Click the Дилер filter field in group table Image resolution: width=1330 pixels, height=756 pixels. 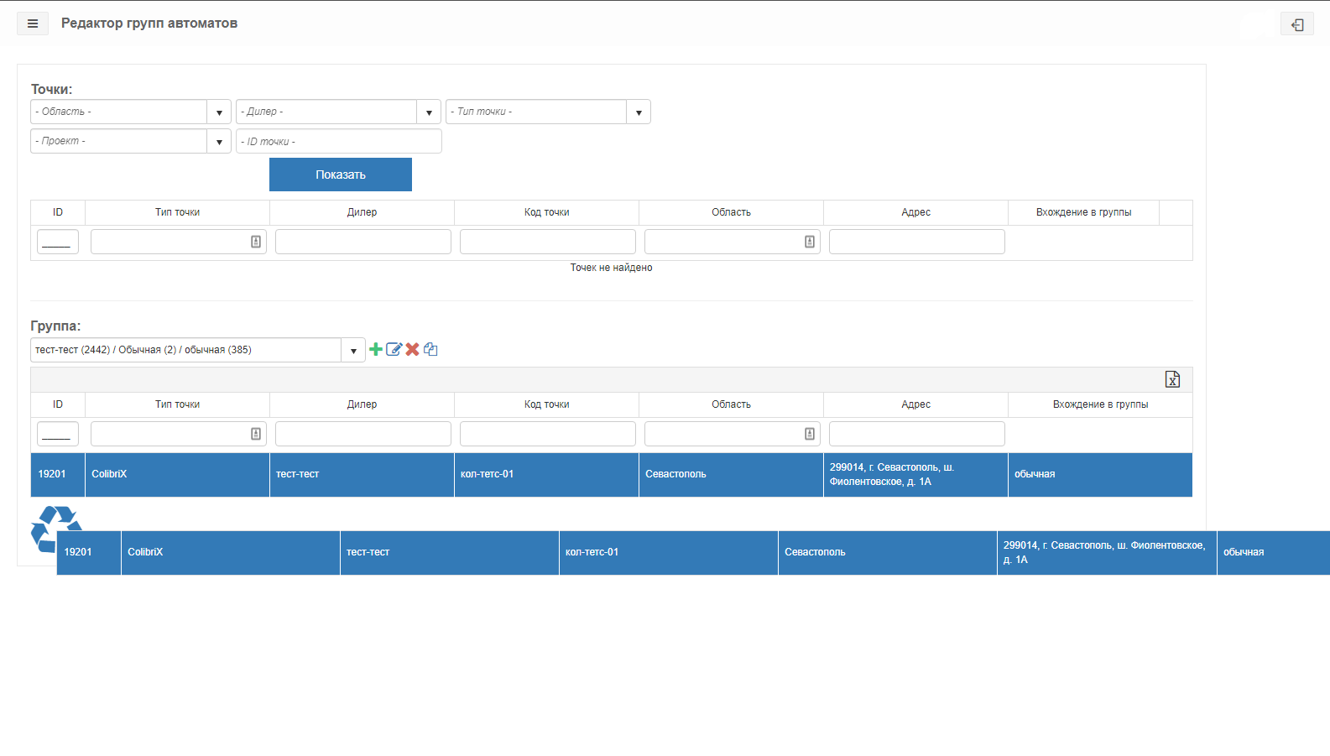tap(363, 434)
